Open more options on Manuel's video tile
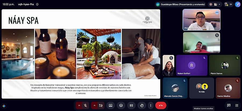This screenshot has height=111, width=242. point(217,12)
